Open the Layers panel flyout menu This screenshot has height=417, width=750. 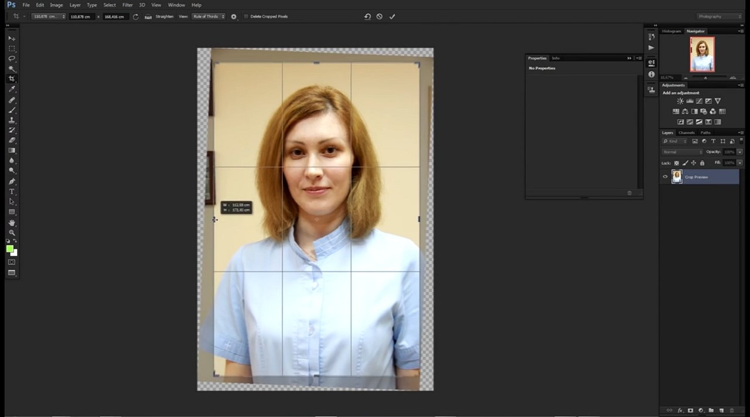[741, 133]
